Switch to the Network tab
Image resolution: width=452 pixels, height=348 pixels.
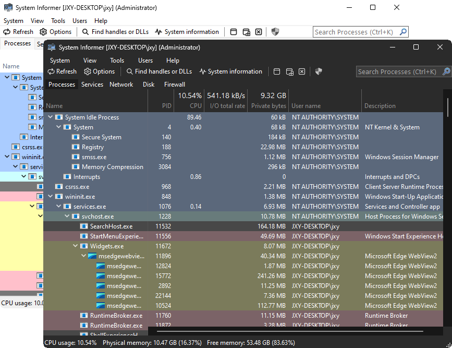point(121,84)
